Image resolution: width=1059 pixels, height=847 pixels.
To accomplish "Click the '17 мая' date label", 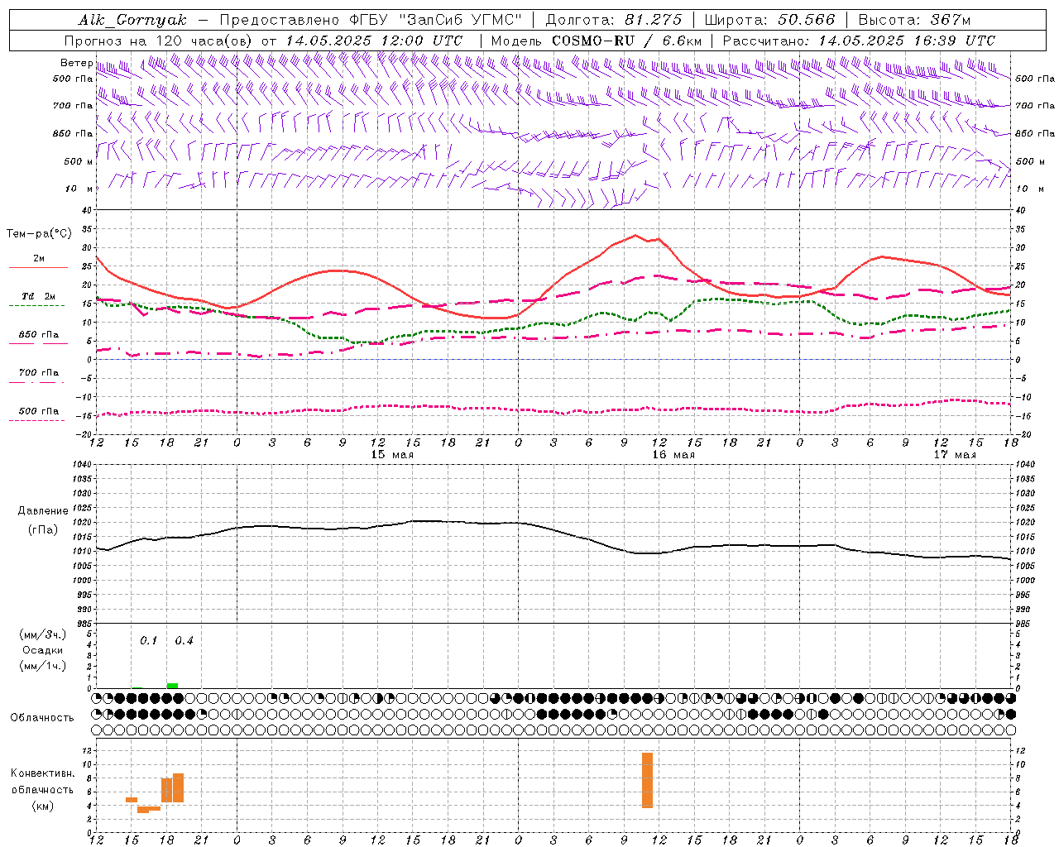I will 955,455.
